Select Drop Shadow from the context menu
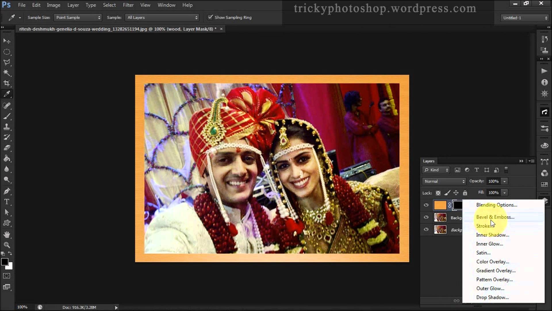Image resolution: width=552 pixels, height=311 pixels. (492, 297)
